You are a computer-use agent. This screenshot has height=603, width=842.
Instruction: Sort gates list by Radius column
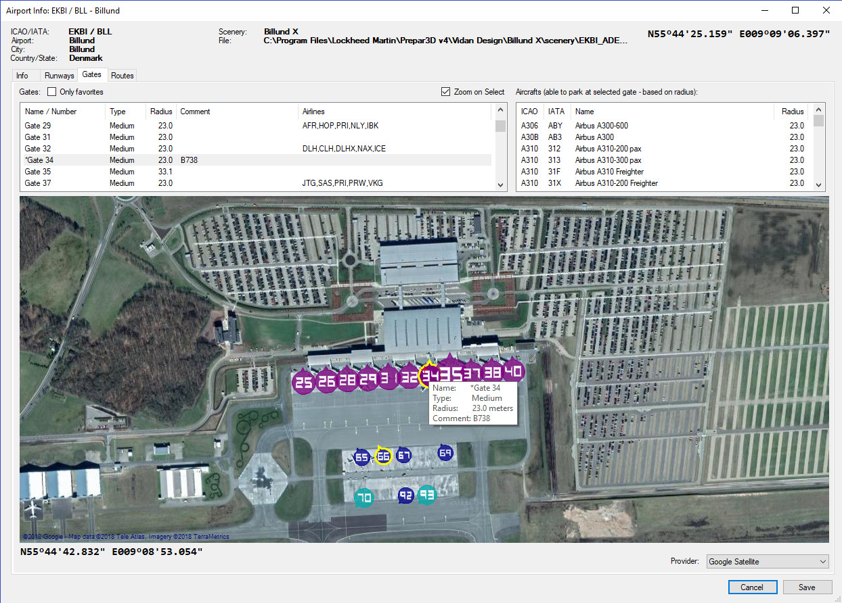click(x=161, y=112)
